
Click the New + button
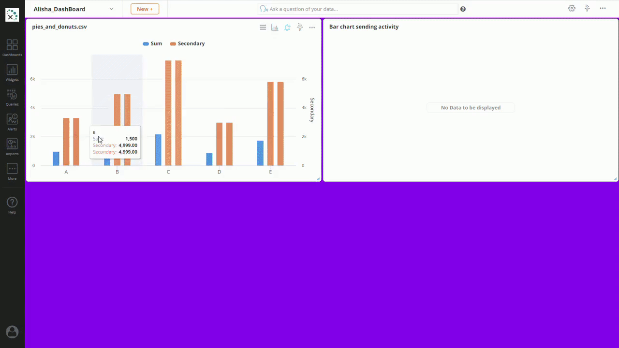coord(145,9)
